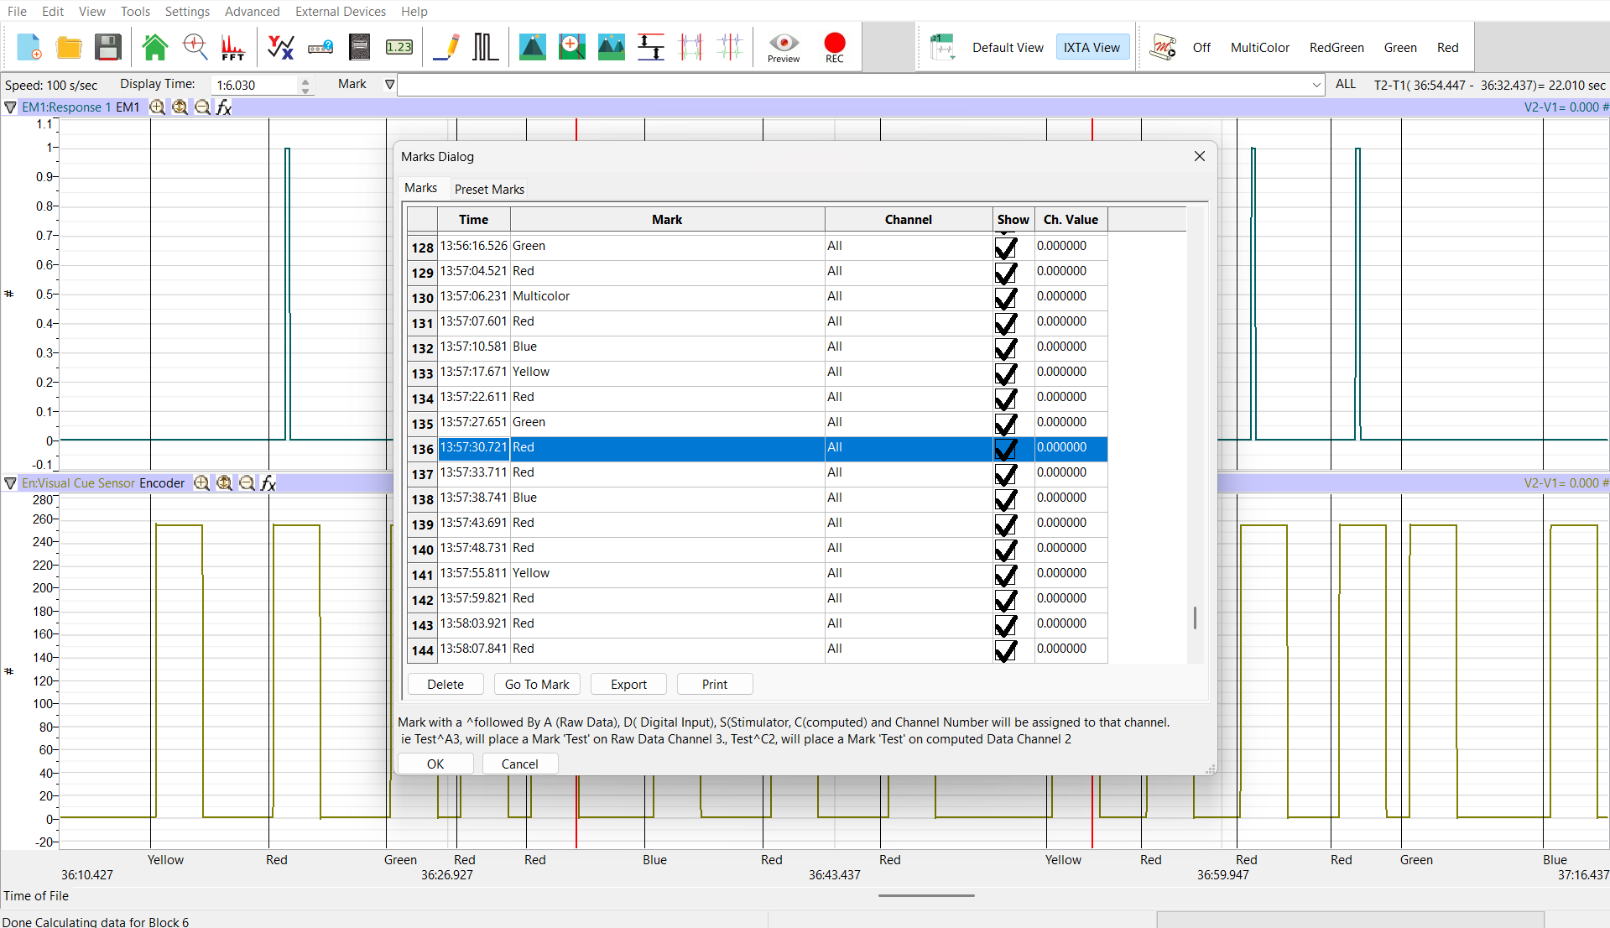Click the FFT analysis icon
The image size is (1610, 928).
click(232, 47)
